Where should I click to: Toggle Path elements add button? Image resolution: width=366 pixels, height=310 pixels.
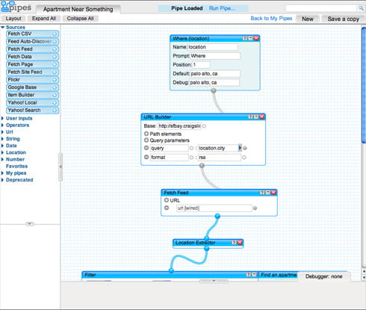(x=146, y=134)
